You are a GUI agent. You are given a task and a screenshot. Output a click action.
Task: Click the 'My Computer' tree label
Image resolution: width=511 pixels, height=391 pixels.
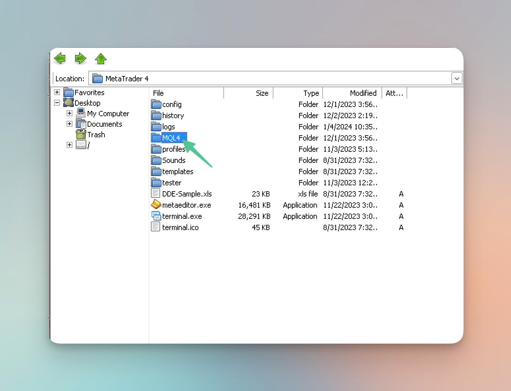pos(108,114)
